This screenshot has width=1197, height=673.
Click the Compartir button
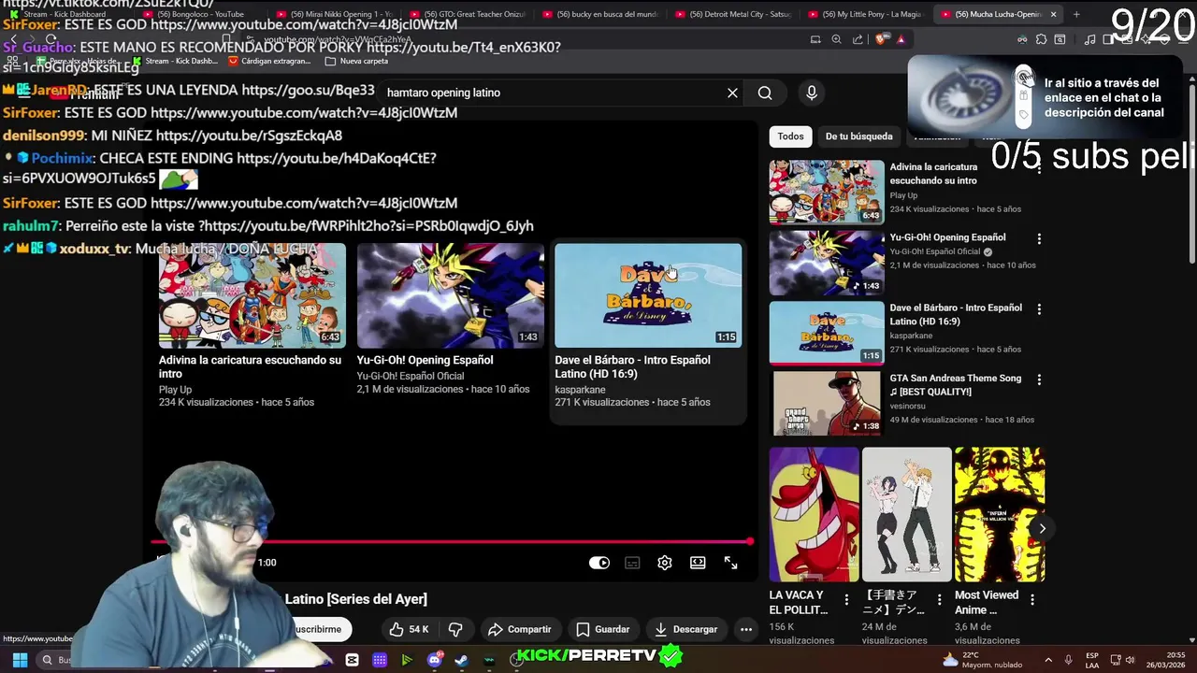coord(519,629)
